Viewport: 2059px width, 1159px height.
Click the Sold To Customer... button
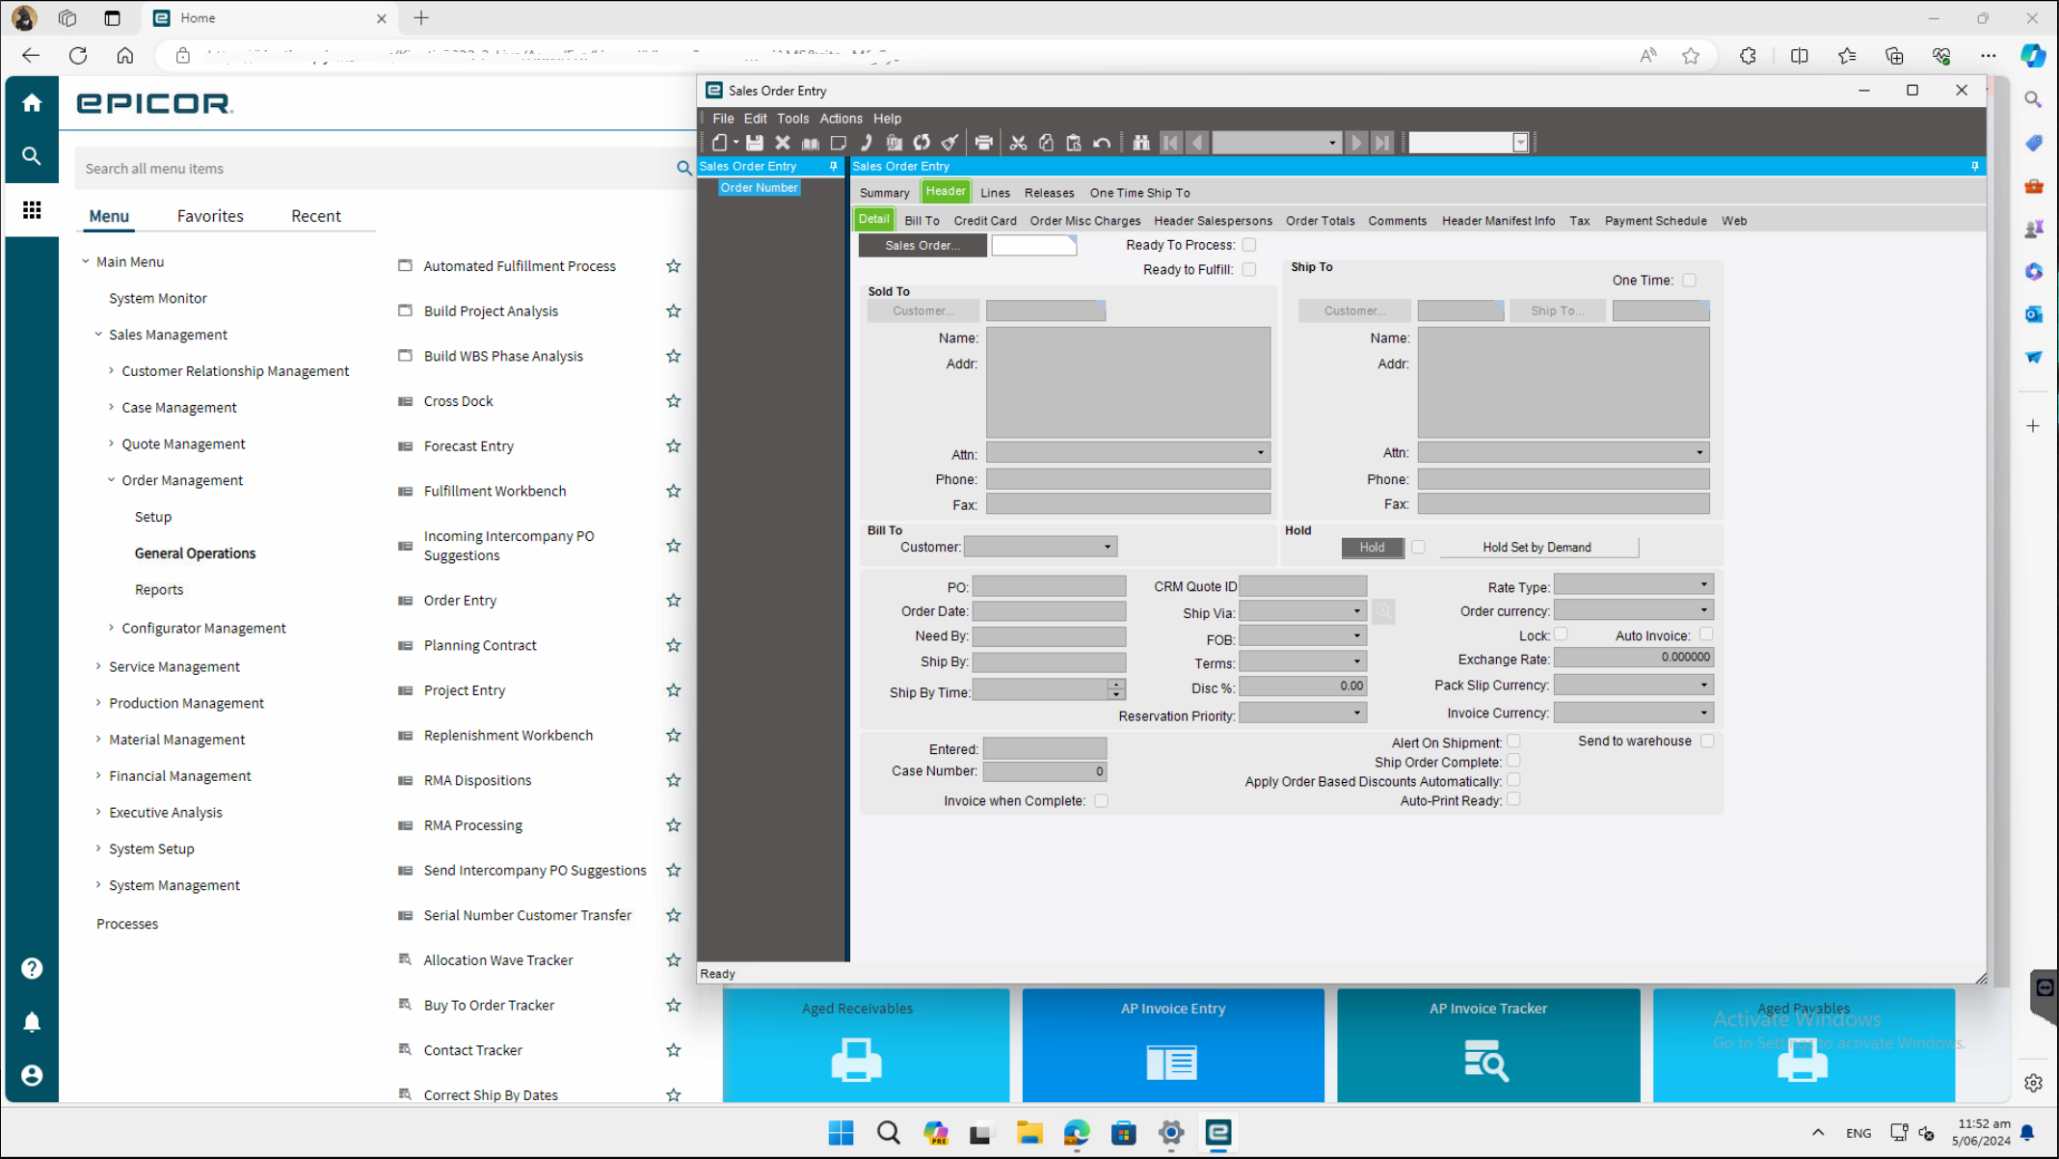pos(923,310)
